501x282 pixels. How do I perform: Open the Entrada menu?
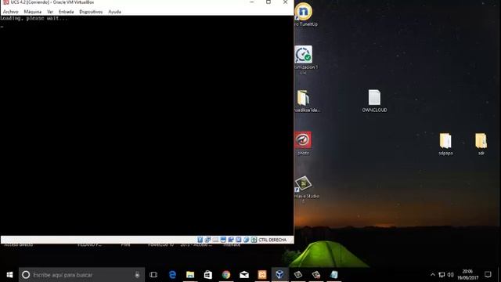66,12
